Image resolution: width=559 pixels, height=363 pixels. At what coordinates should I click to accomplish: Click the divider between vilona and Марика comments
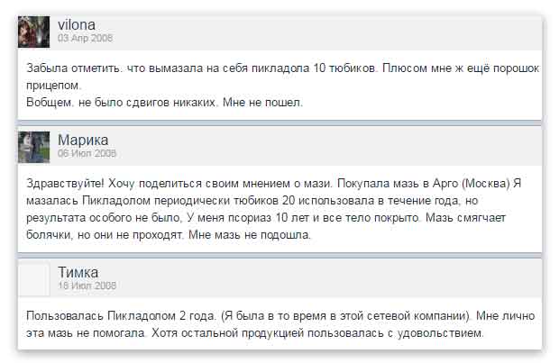pos(279,123)
